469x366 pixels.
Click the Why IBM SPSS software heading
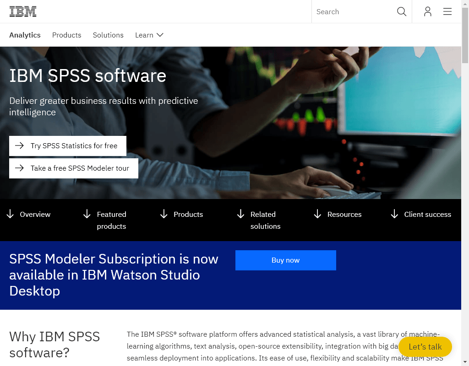tap(55, 344)
